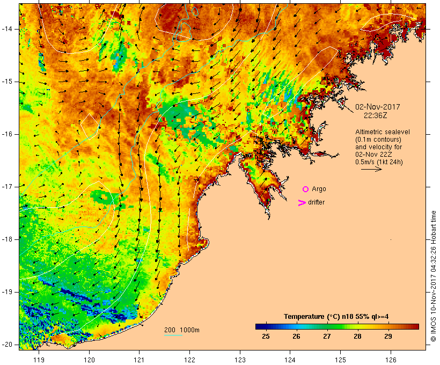
Task: Click the '22:36Z' time label
Action: coord(376,115)
